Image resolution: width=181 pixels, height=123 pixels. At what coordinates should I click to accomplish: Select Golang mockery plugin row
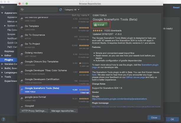coord(55,54)
